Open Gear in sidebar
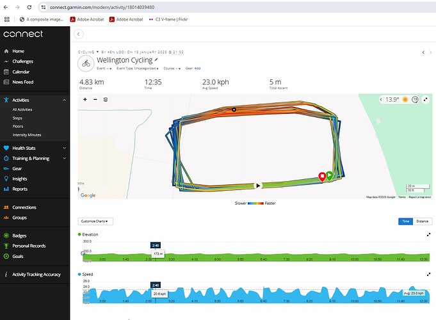Image resolution: width=436 pixels, height=320 pixels. [x=17, y=168]
